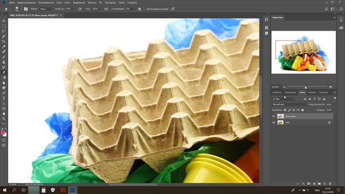Image resolution: width=345 pixels, height=194 pixels.
Task: Add a layer mask icon
Action: (x=309, y=183)
